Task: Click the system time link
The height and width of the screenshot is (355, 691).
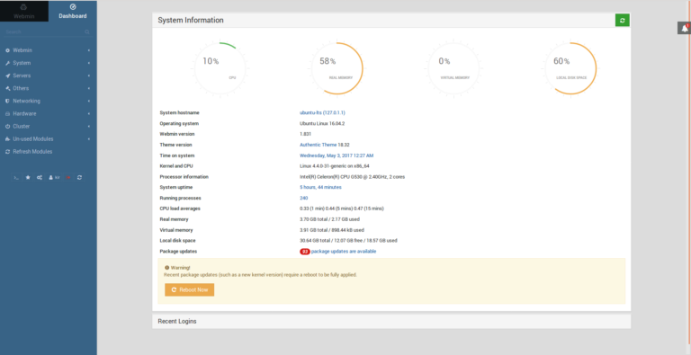Action: pyautogui.click(x=337, y=155)
